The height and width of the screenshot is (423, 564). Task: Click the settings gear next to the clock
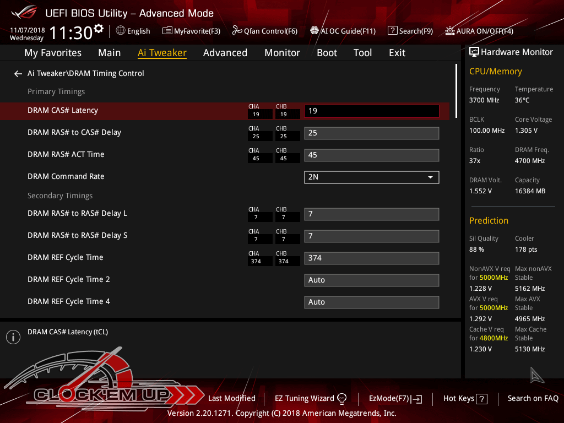coord(99,29)
